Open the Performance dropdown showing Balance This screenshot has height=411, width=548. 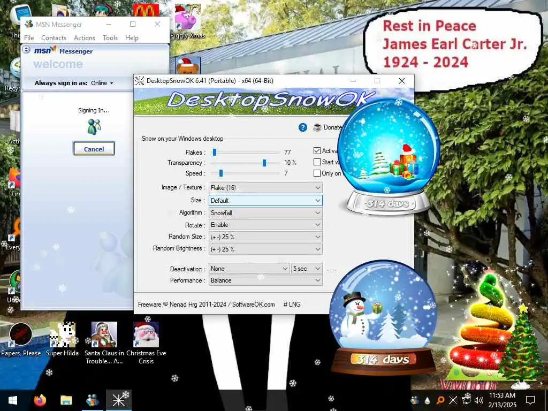[x=265, y=280]
